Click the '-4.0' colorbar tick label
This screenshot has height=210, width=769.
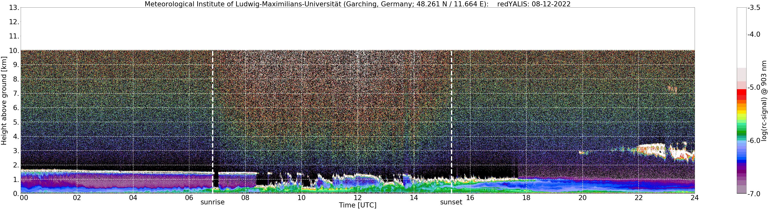tap(753, 35)
